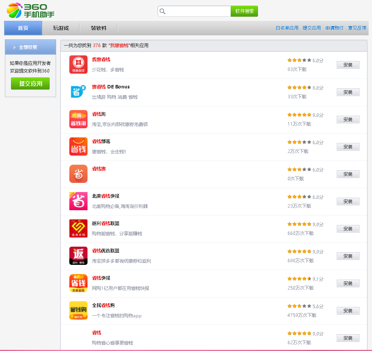The height and width of the screenshot is (351, 372).
Task: Select the 首页 tab
Action: [x=23, y=28]
